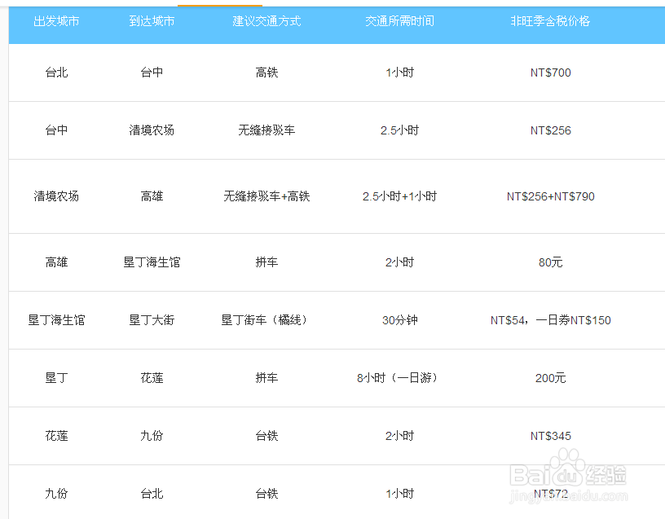Image resolution: width=665 pixels, height=519 pixels.
Task: Click 台铁 in the 九份 to 台北 row
Action: point(266,494)
